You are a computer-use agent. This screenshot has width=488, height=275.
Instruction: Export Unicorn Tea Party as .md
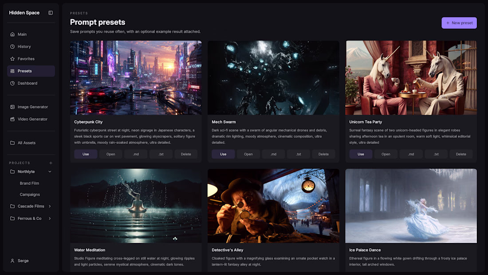click(411, 154)
